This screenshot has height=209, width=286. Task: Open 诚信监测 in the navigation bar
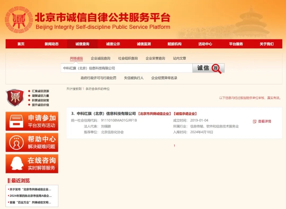tap(144, 44)
